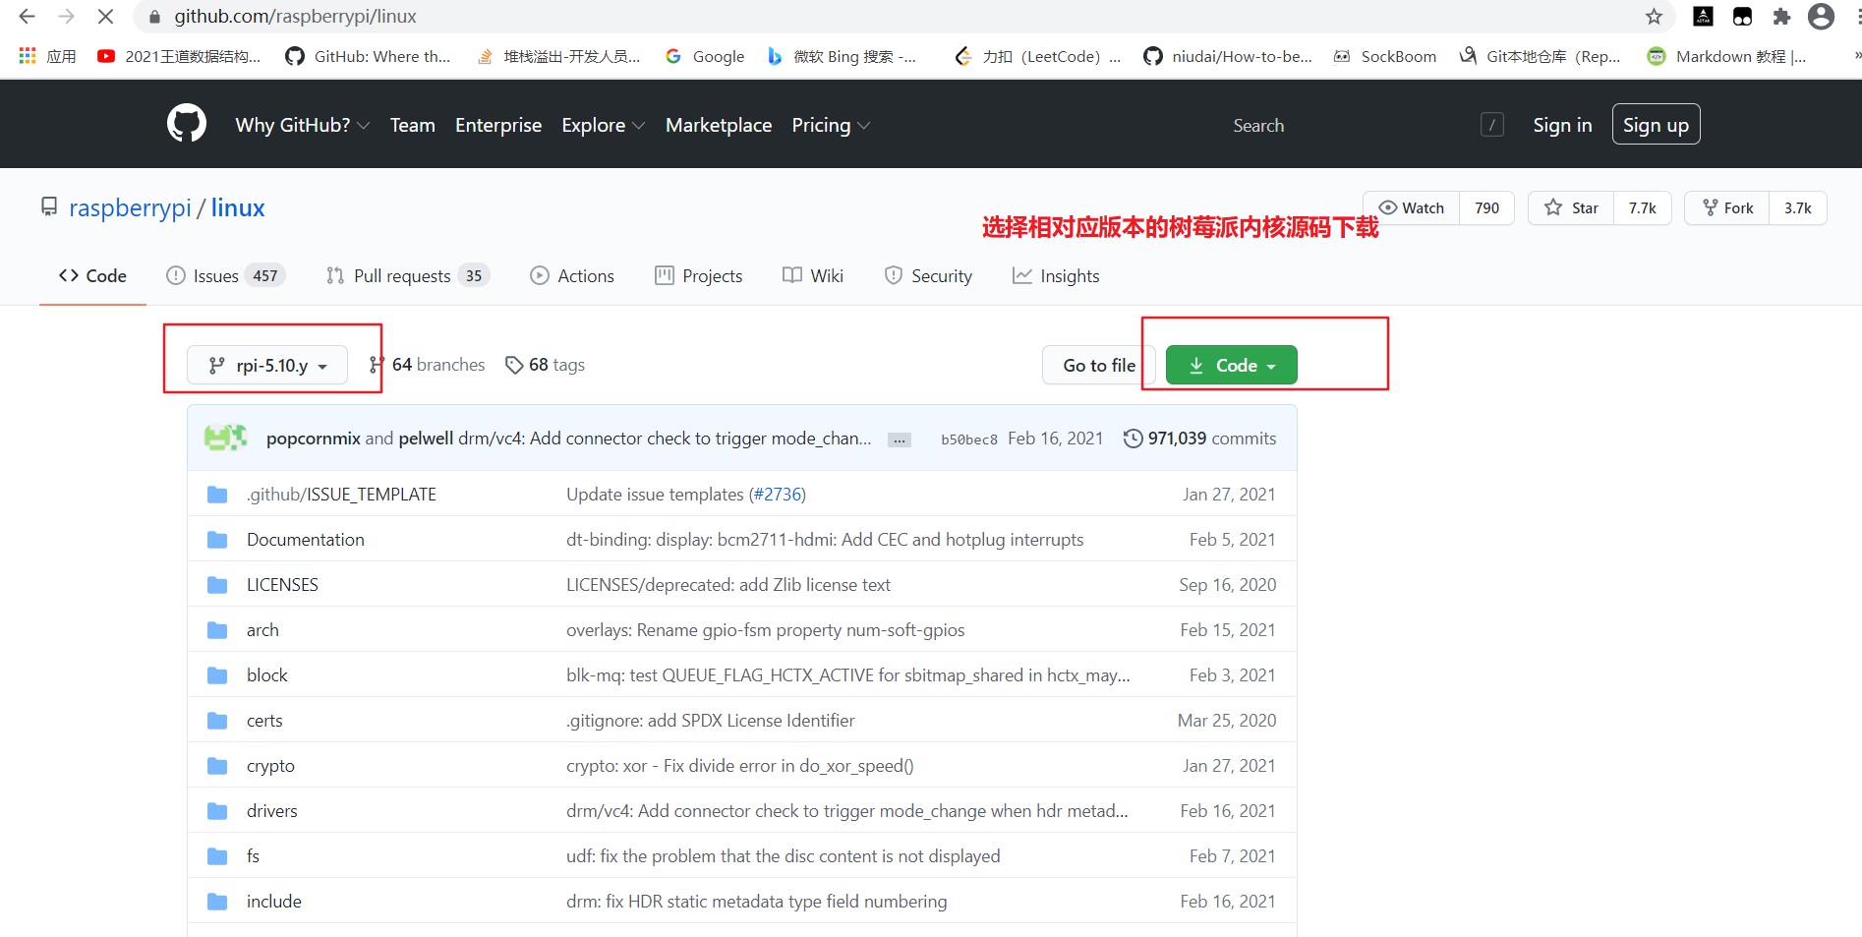The image size is (1862, 937).
Task: Bookmark page with the star icon
Action: [x=1654, y=17]
